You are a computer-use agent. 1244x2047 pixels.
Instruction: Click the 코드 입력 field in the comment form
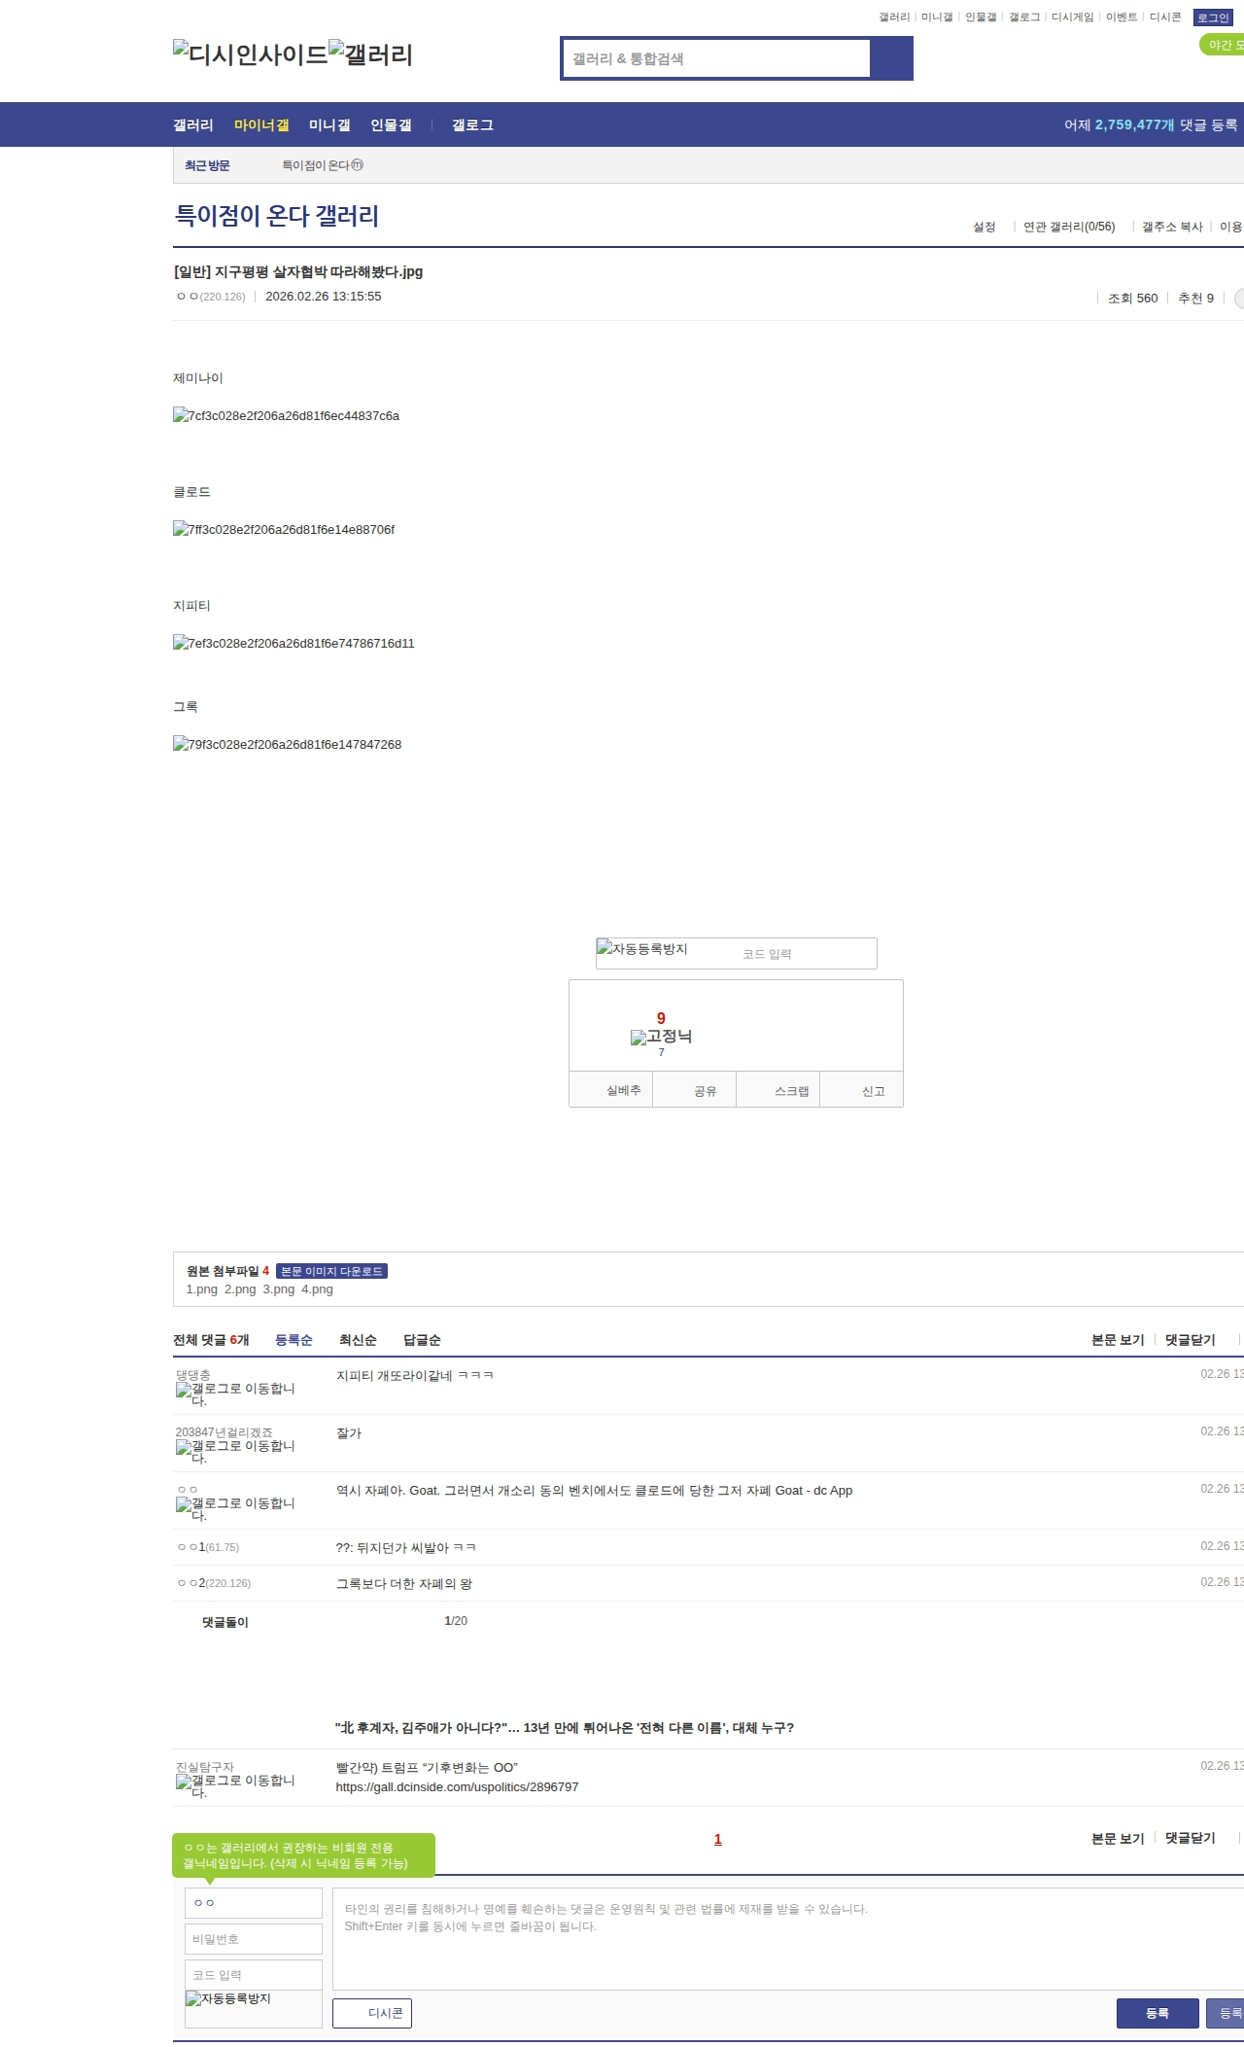(254, 1975)
